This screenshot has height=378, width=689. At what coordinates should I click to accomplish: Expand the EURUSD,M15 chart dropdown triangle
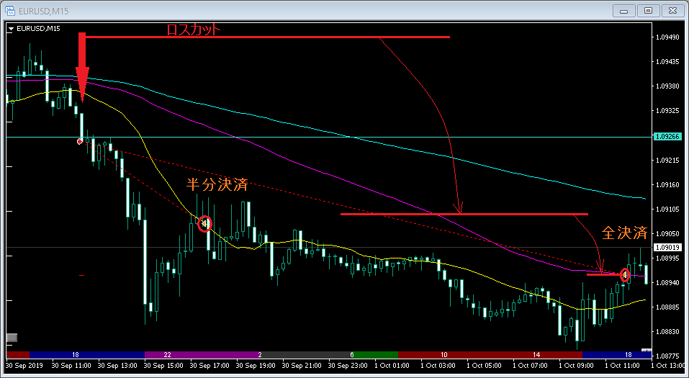click(11, 29)
